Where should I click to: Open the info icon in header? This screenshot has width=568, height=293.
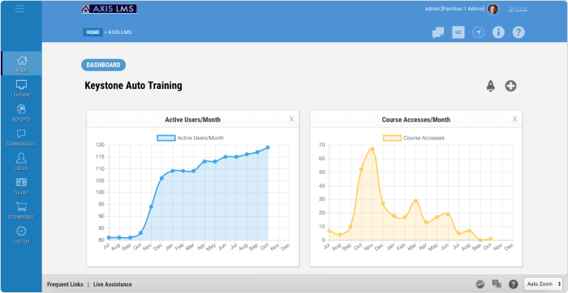(498, 32)
